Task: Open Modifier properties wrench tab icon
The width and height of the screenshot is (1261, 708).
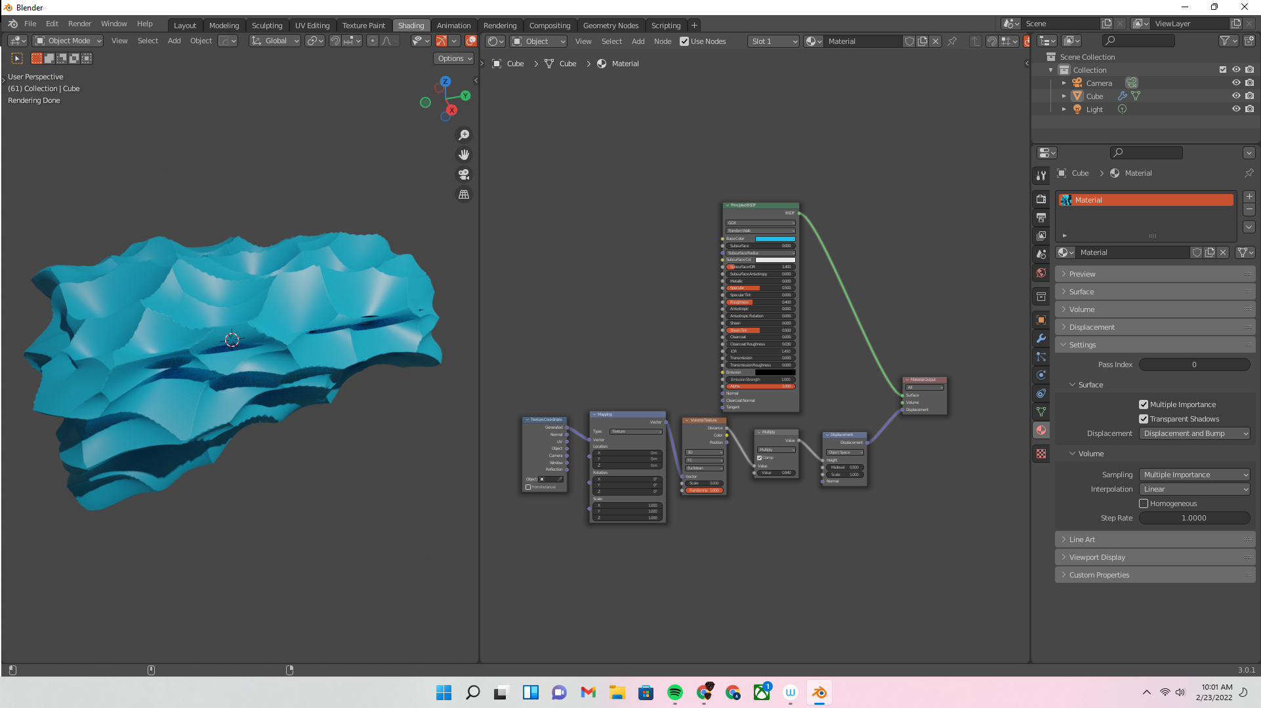Action: [1041, 338]
